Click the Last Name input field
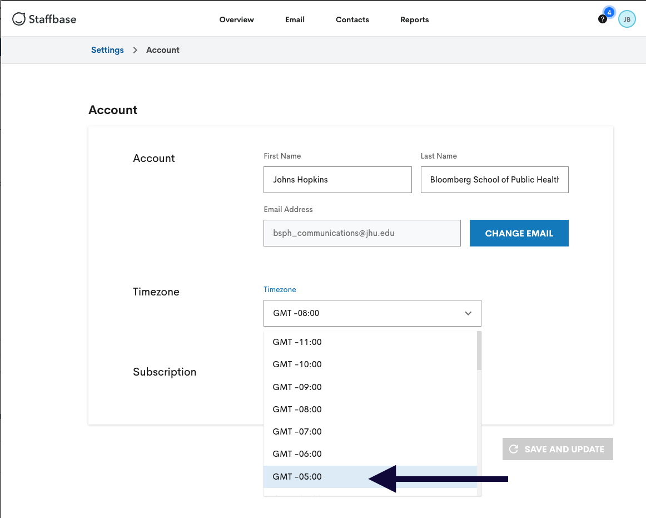646x518 pixels. [x=494, y=179]
